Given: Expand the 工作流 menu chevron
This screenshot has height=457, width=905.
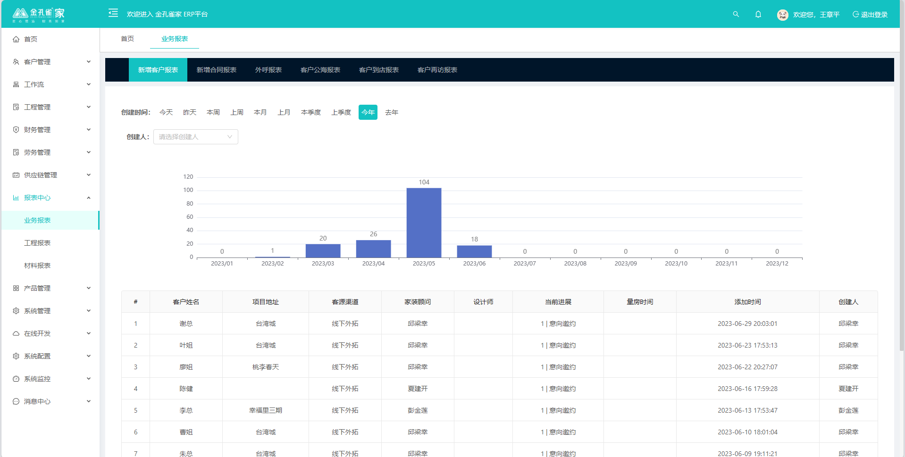Looking at the screenshot, I should [x=89, y=84].
